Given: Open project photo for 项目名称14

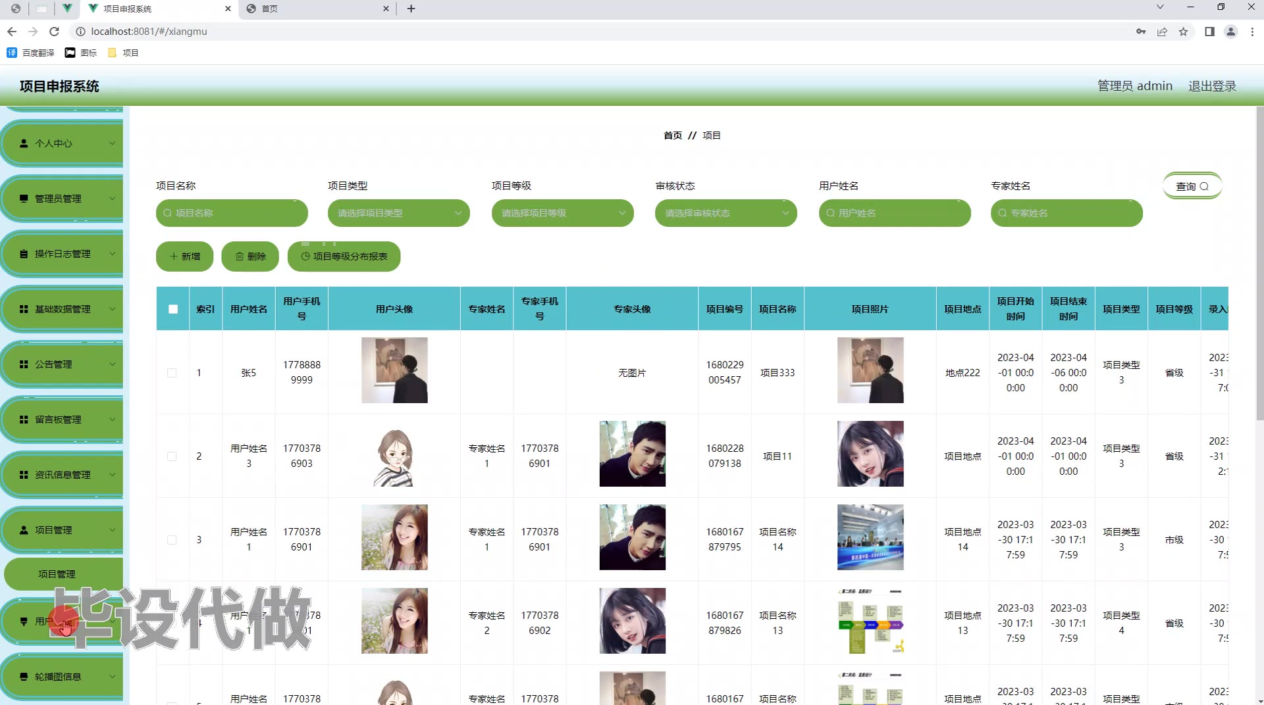Looking at the screenshot, I should click(870, 537).
